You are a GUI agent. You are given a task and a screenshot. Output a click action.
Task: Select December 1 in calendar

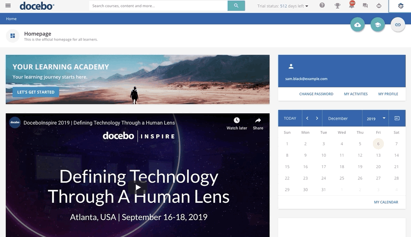click(x=287, y=144)
